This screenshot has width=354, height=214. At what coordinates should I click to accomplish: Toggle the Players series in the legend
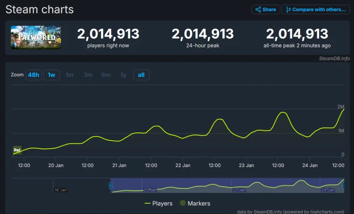(x=158, y=203)
